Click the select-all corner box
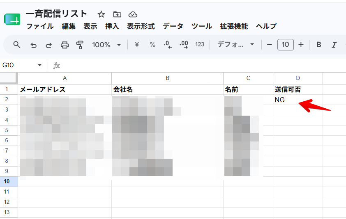346x219 pixels. 9,78
